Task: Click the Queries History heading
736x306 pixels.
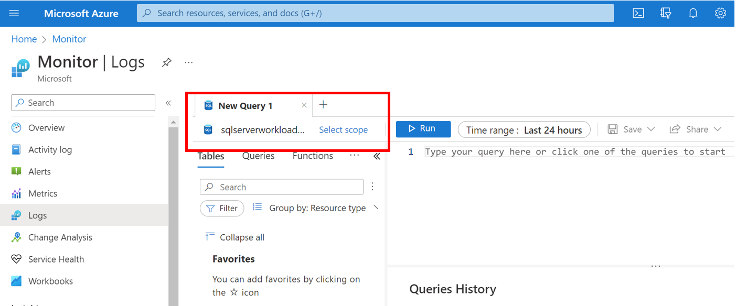Action: (453, 289)
